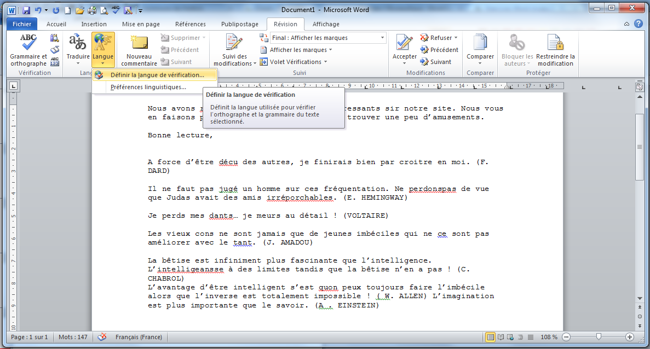Click the 108 % zoom level
Viewport: 650px width, 349px height.
pos(549,337)
